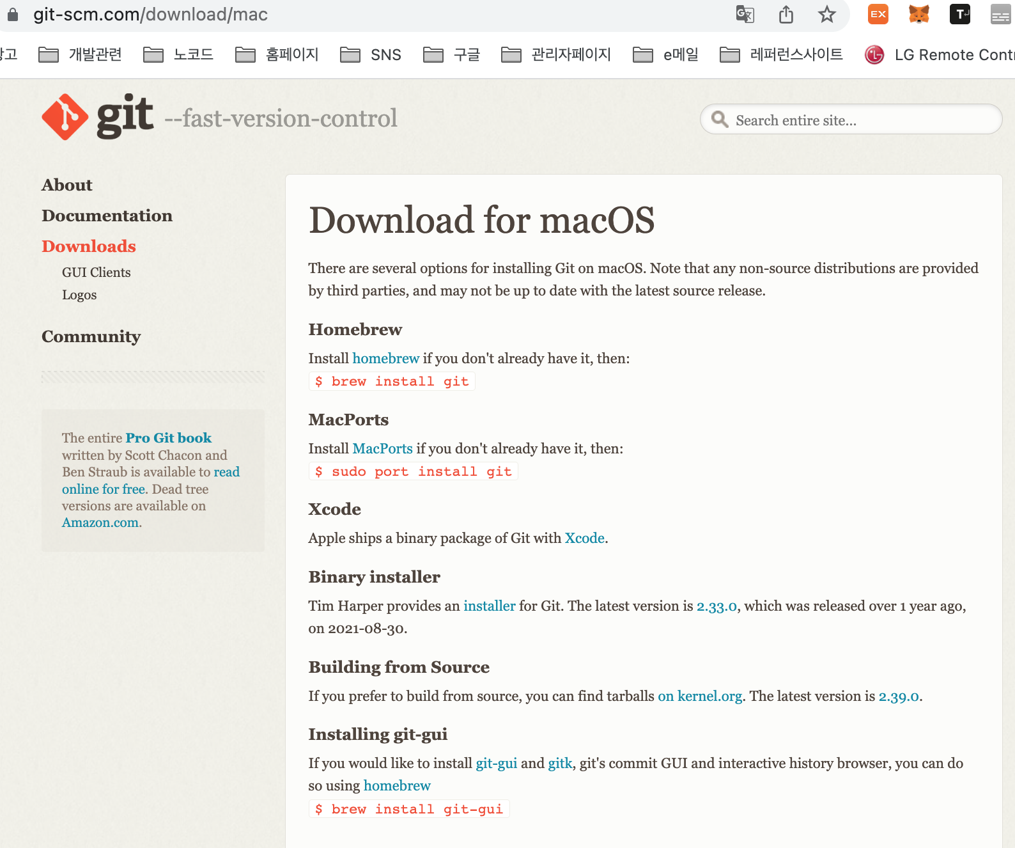Open the on kernel.org tarballs link
The height and width of the screenshot is (848, 1015).
point(701,696)
